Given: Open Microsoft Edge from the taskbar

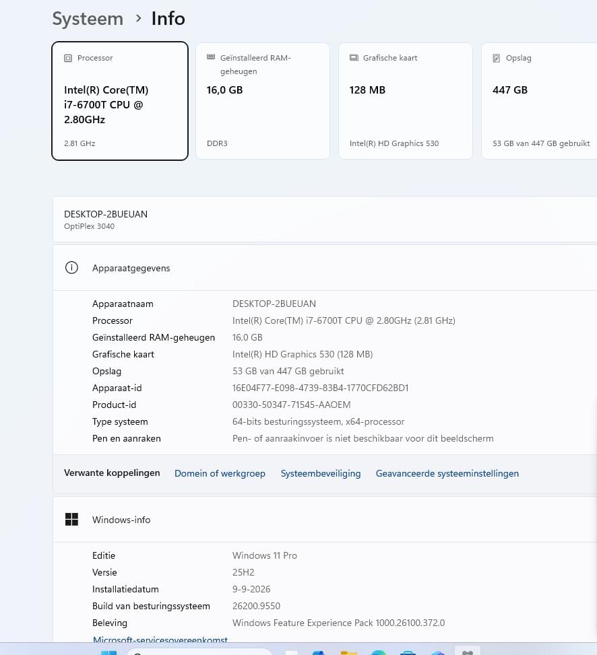Looking at the screenshot, I should pos(379,652).
